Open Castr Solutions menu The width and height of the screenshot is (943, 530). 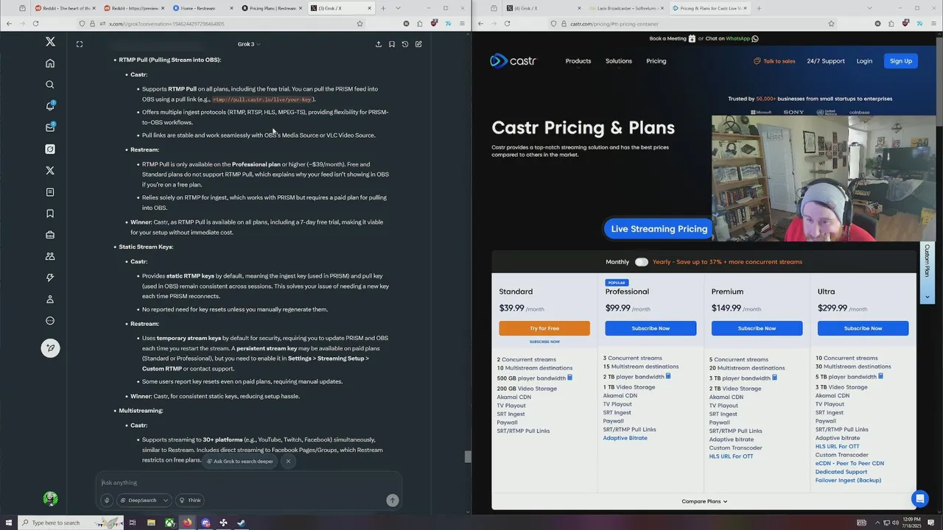tap(619, 61)
